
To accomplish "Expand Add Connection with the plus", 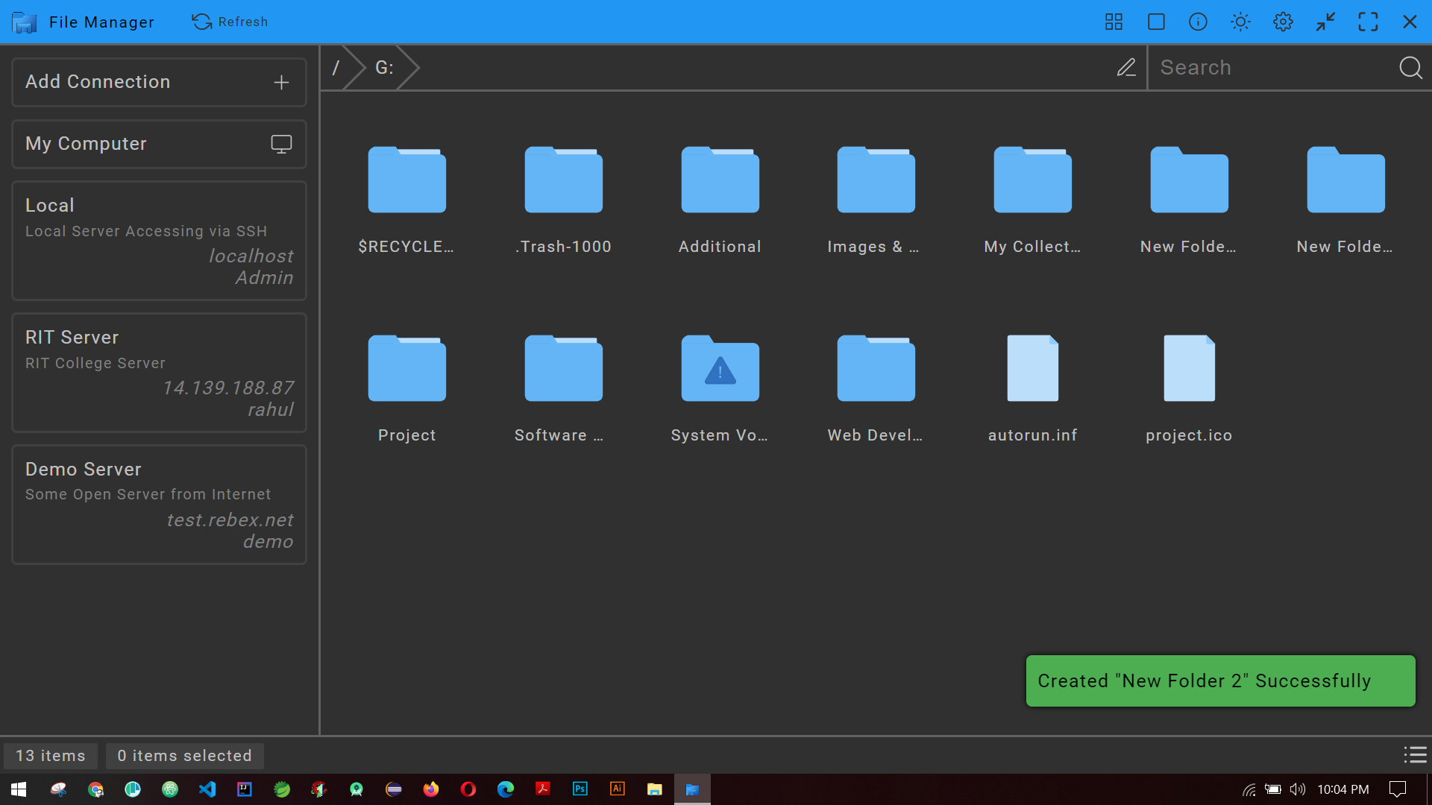I will coord(281,82).
